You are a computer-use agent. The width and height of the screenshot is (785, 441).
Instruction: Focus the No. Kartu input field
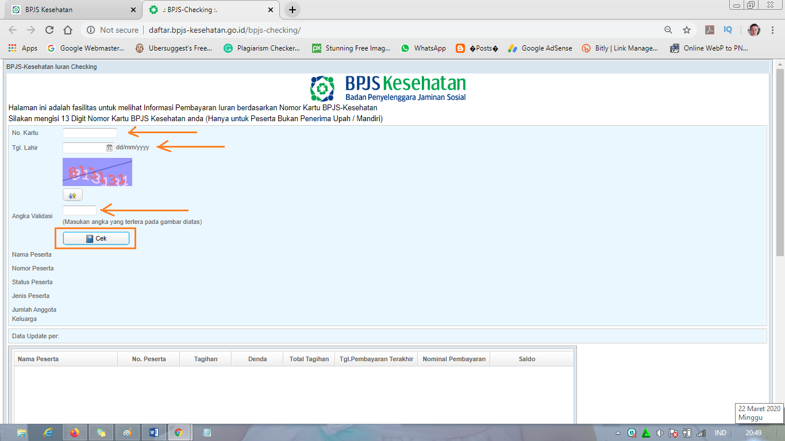click(x=90, y=133)
